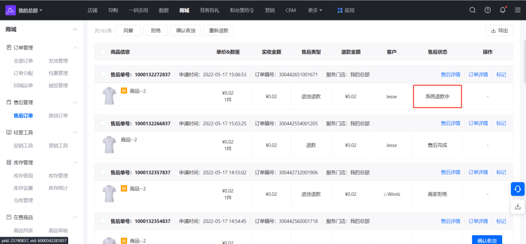The height and width of the screenshot is (244, 526).
Task: Switch to the 店铺 top menu
Action: click(92, 10)
